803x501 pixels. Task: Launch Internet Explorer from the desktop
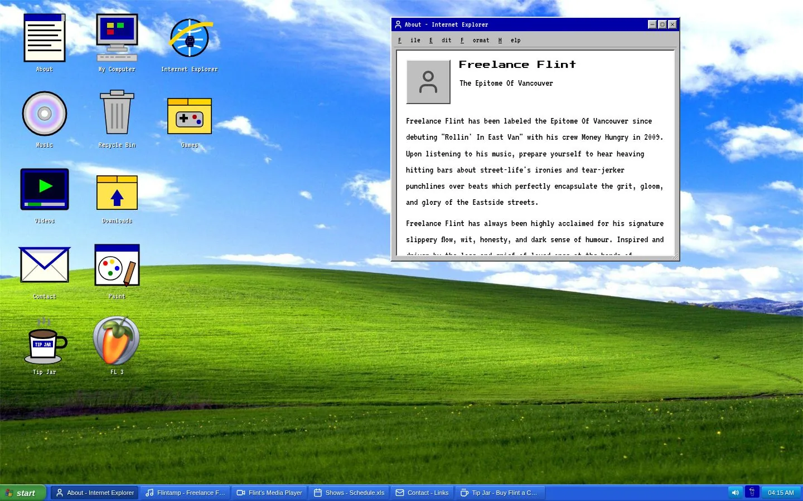190,43
